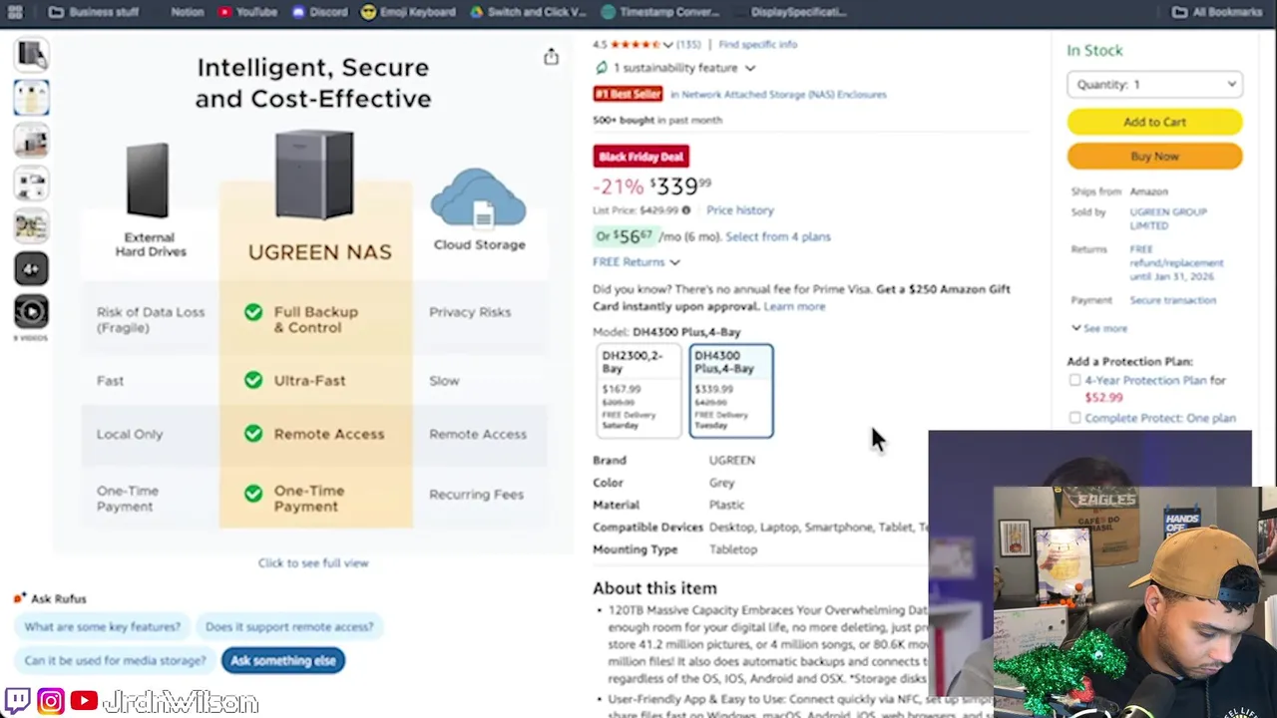Viewport: 1277px width, 718px height.
Task: Click the share icon above product image
Action: [551, 57]
